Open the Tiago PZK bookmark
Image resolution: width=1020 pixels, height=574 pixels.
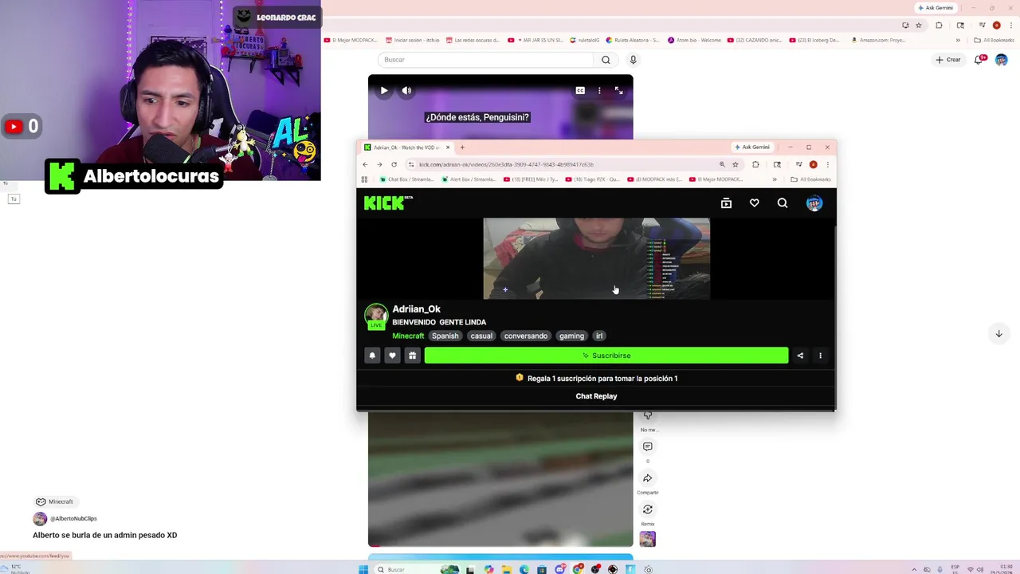[x=592, y=179]
